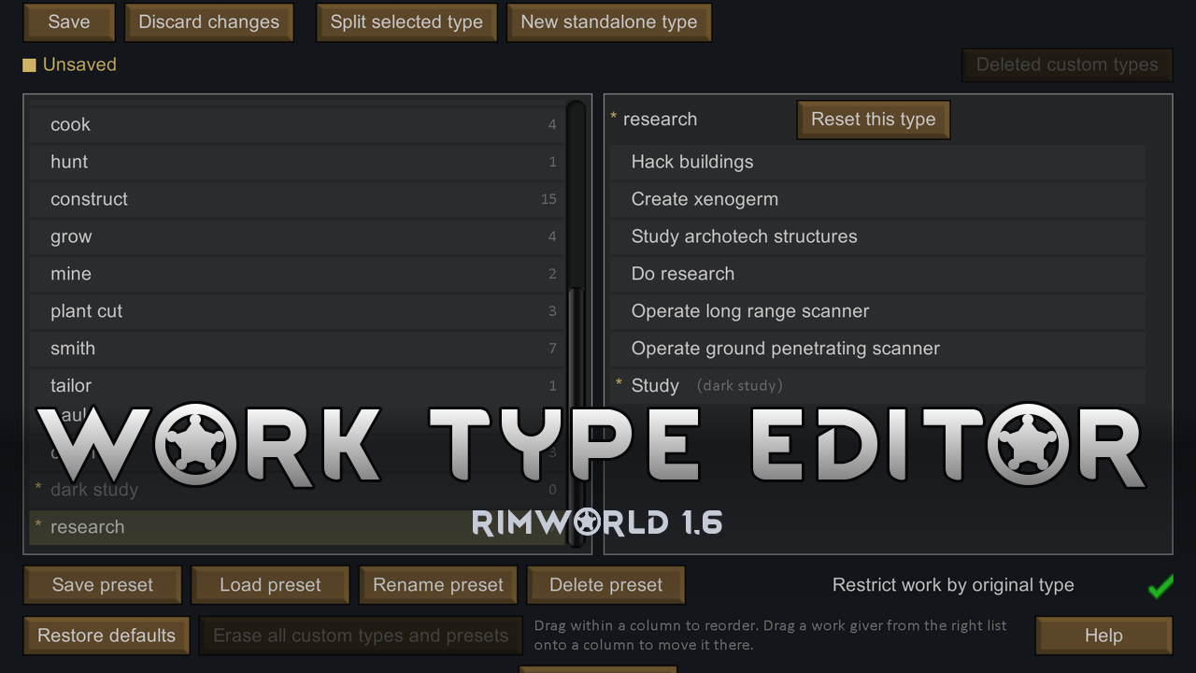Click the Create xenogerm work giver
Viewport: 1196px width, 673px height.
877,199
